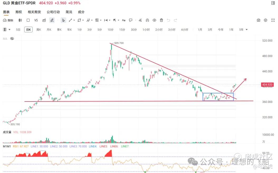Click the chart overlay trend icon
Screen dimensions: 278x173
pyautogui.click(x=44, y=20)
